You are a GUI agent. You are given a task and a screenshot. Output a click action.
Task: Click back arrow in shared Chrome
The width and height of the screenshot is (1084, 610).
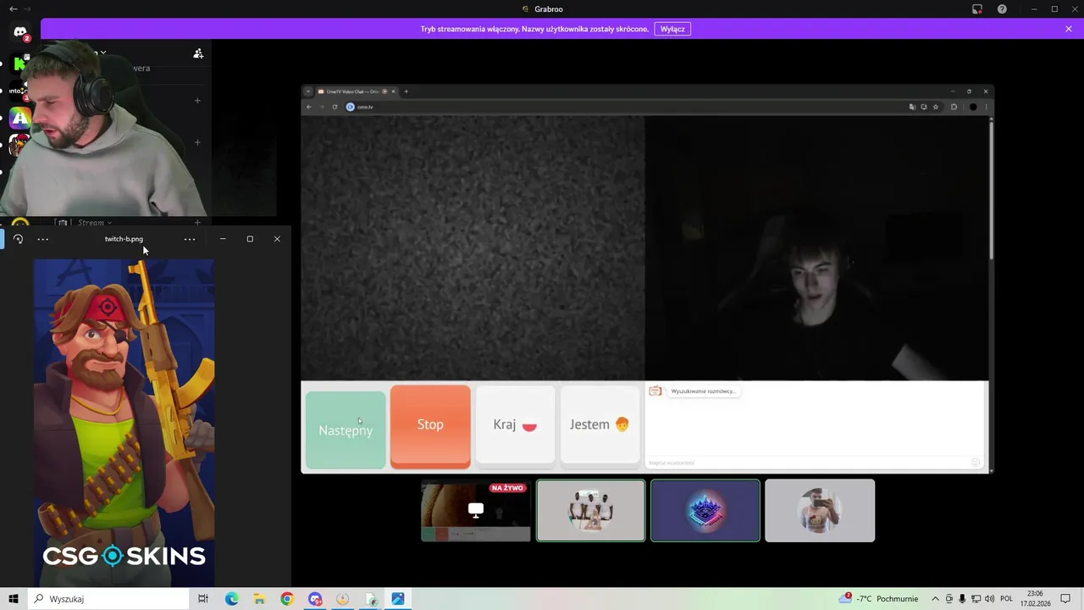309,107
